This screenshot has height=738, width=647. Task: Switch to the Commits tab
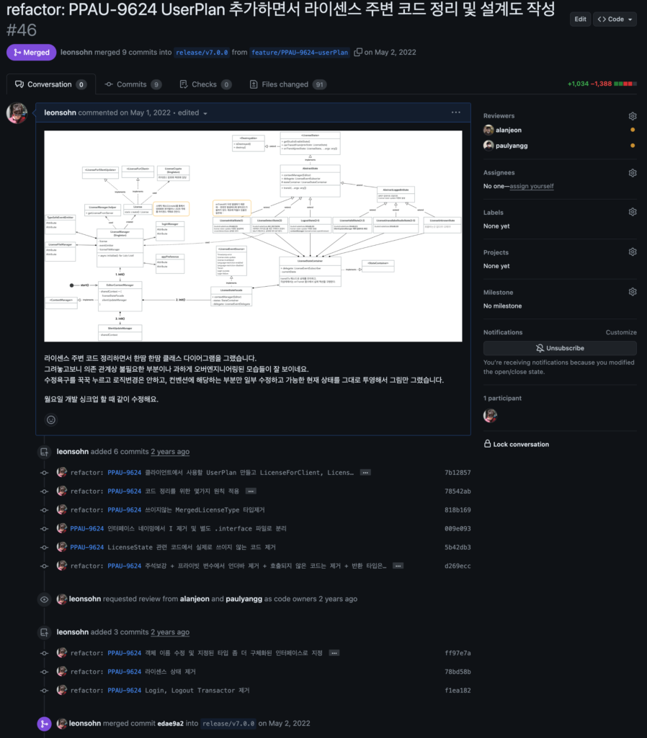132,84
